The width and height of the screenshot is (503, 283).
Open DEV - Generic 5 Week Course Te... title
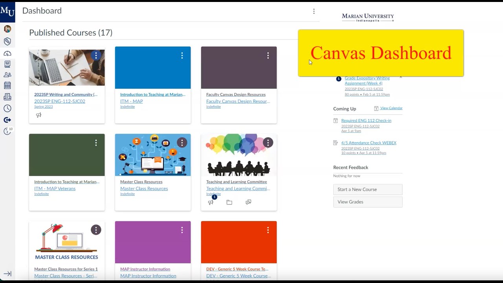click(x=237, y=269)
